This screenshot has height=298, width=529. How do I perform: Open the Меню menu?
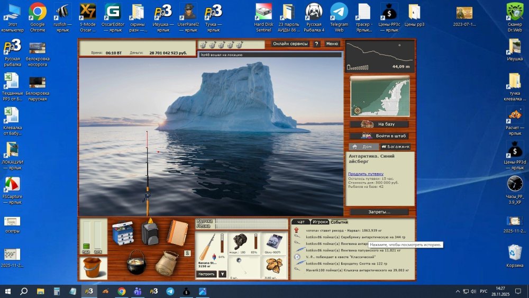point(332,44)
